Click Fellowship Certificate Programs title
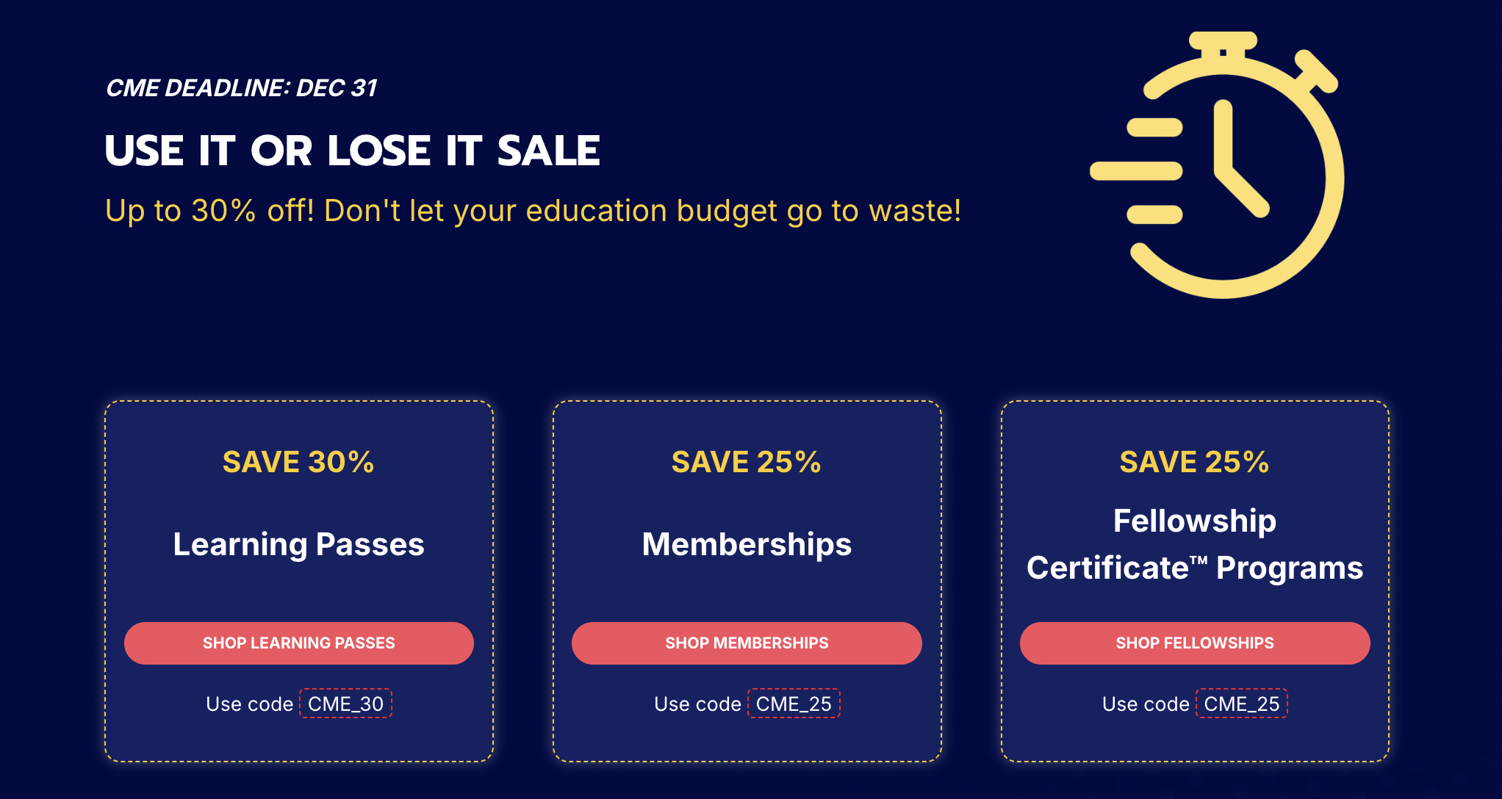This screenshot has height=799, width=1502. pos(1195,544)
